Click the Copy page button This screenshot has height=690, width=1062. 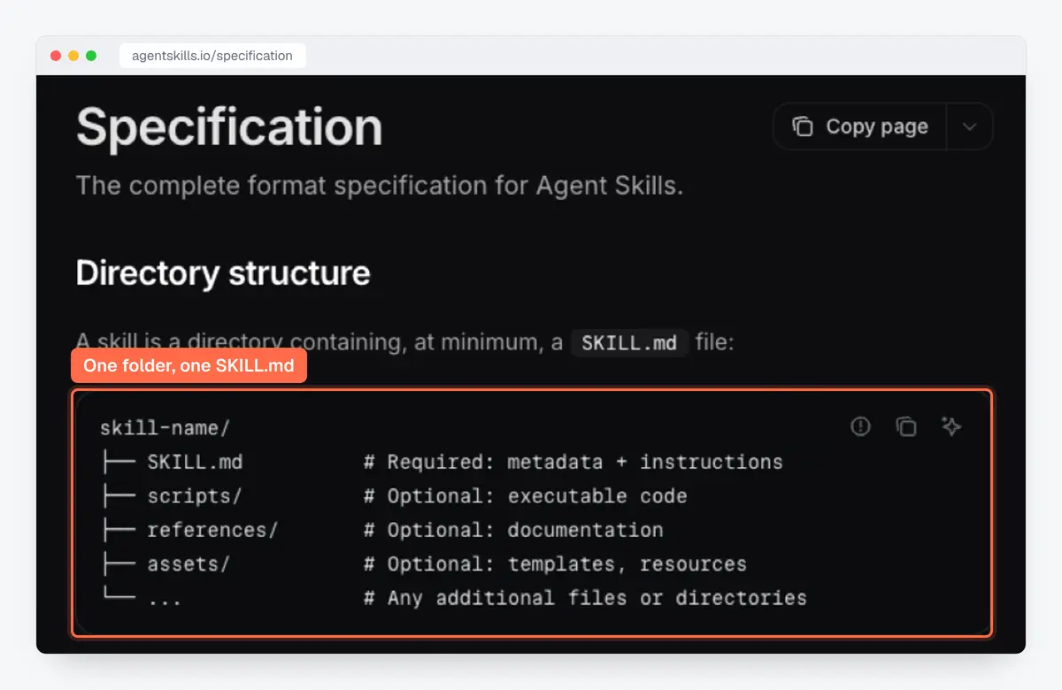[x=860, y=126]
